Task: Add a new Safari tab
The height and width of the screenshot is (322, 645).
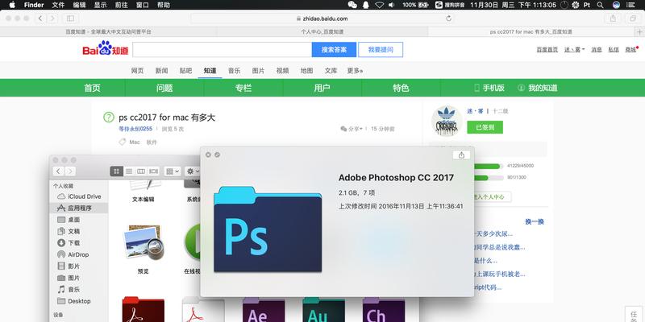Action: point(639,31)
